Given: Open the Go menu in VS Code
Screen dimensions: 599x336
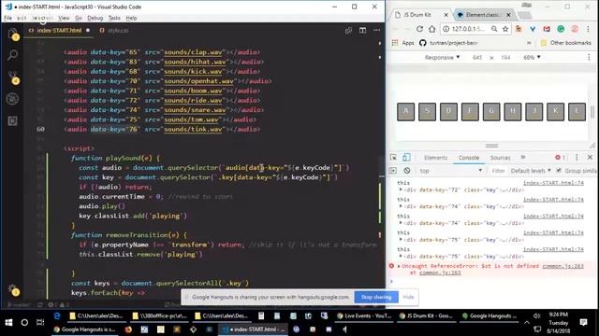Looking at the screenshot, I should (79, 18).
